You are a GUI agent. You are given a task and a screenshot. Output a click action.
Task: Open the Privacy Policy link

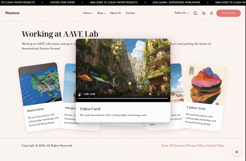coord(196,145)
